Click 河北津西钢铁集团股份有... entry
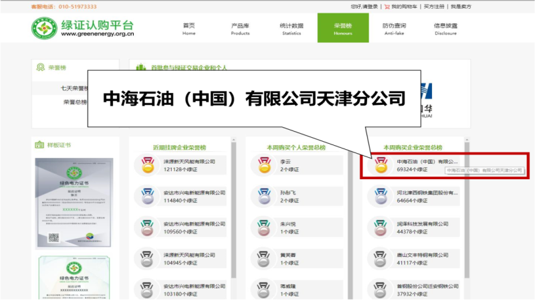535x301 pixels. [427, 193]
